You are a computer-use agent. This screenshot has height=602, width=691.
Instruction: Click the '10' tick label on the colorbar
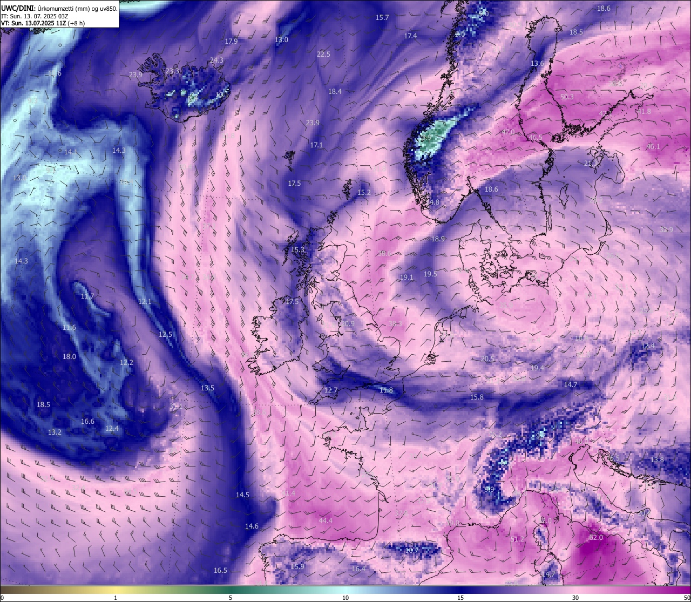(345, 598)
